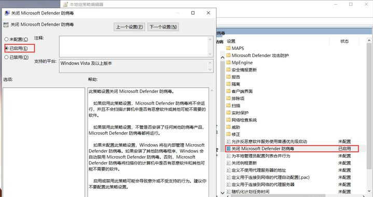Click the 上一个设置 button
This screenshot has width=373, height=197.
[129, 27]
